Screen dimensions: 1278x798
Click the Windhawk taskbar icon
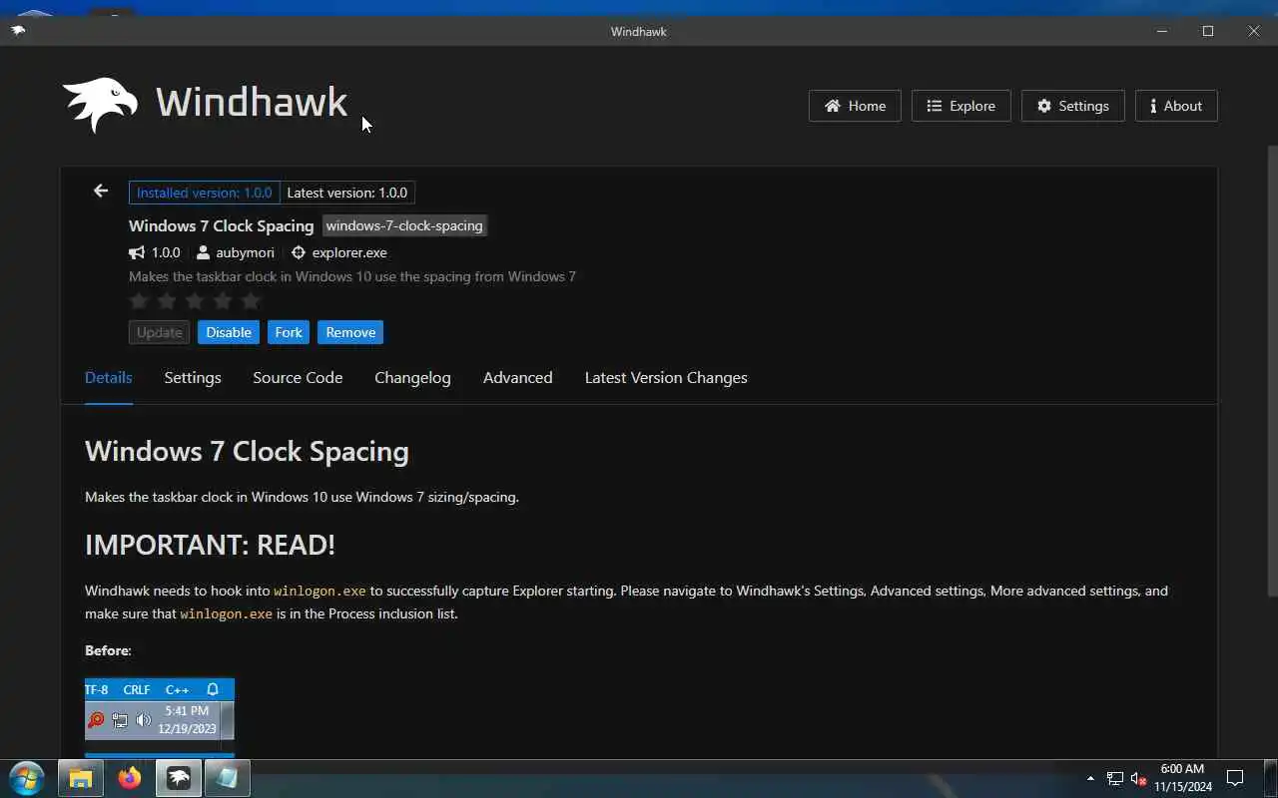click(x=179, y=778)
